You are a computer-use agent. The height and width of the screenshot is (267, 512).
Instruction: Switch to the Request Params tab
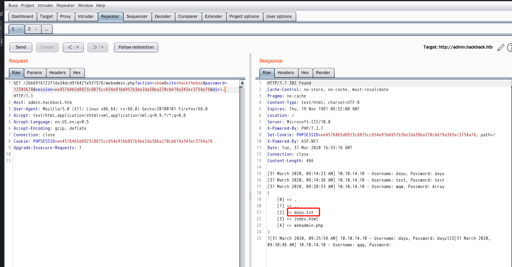[x=34, y=73]
